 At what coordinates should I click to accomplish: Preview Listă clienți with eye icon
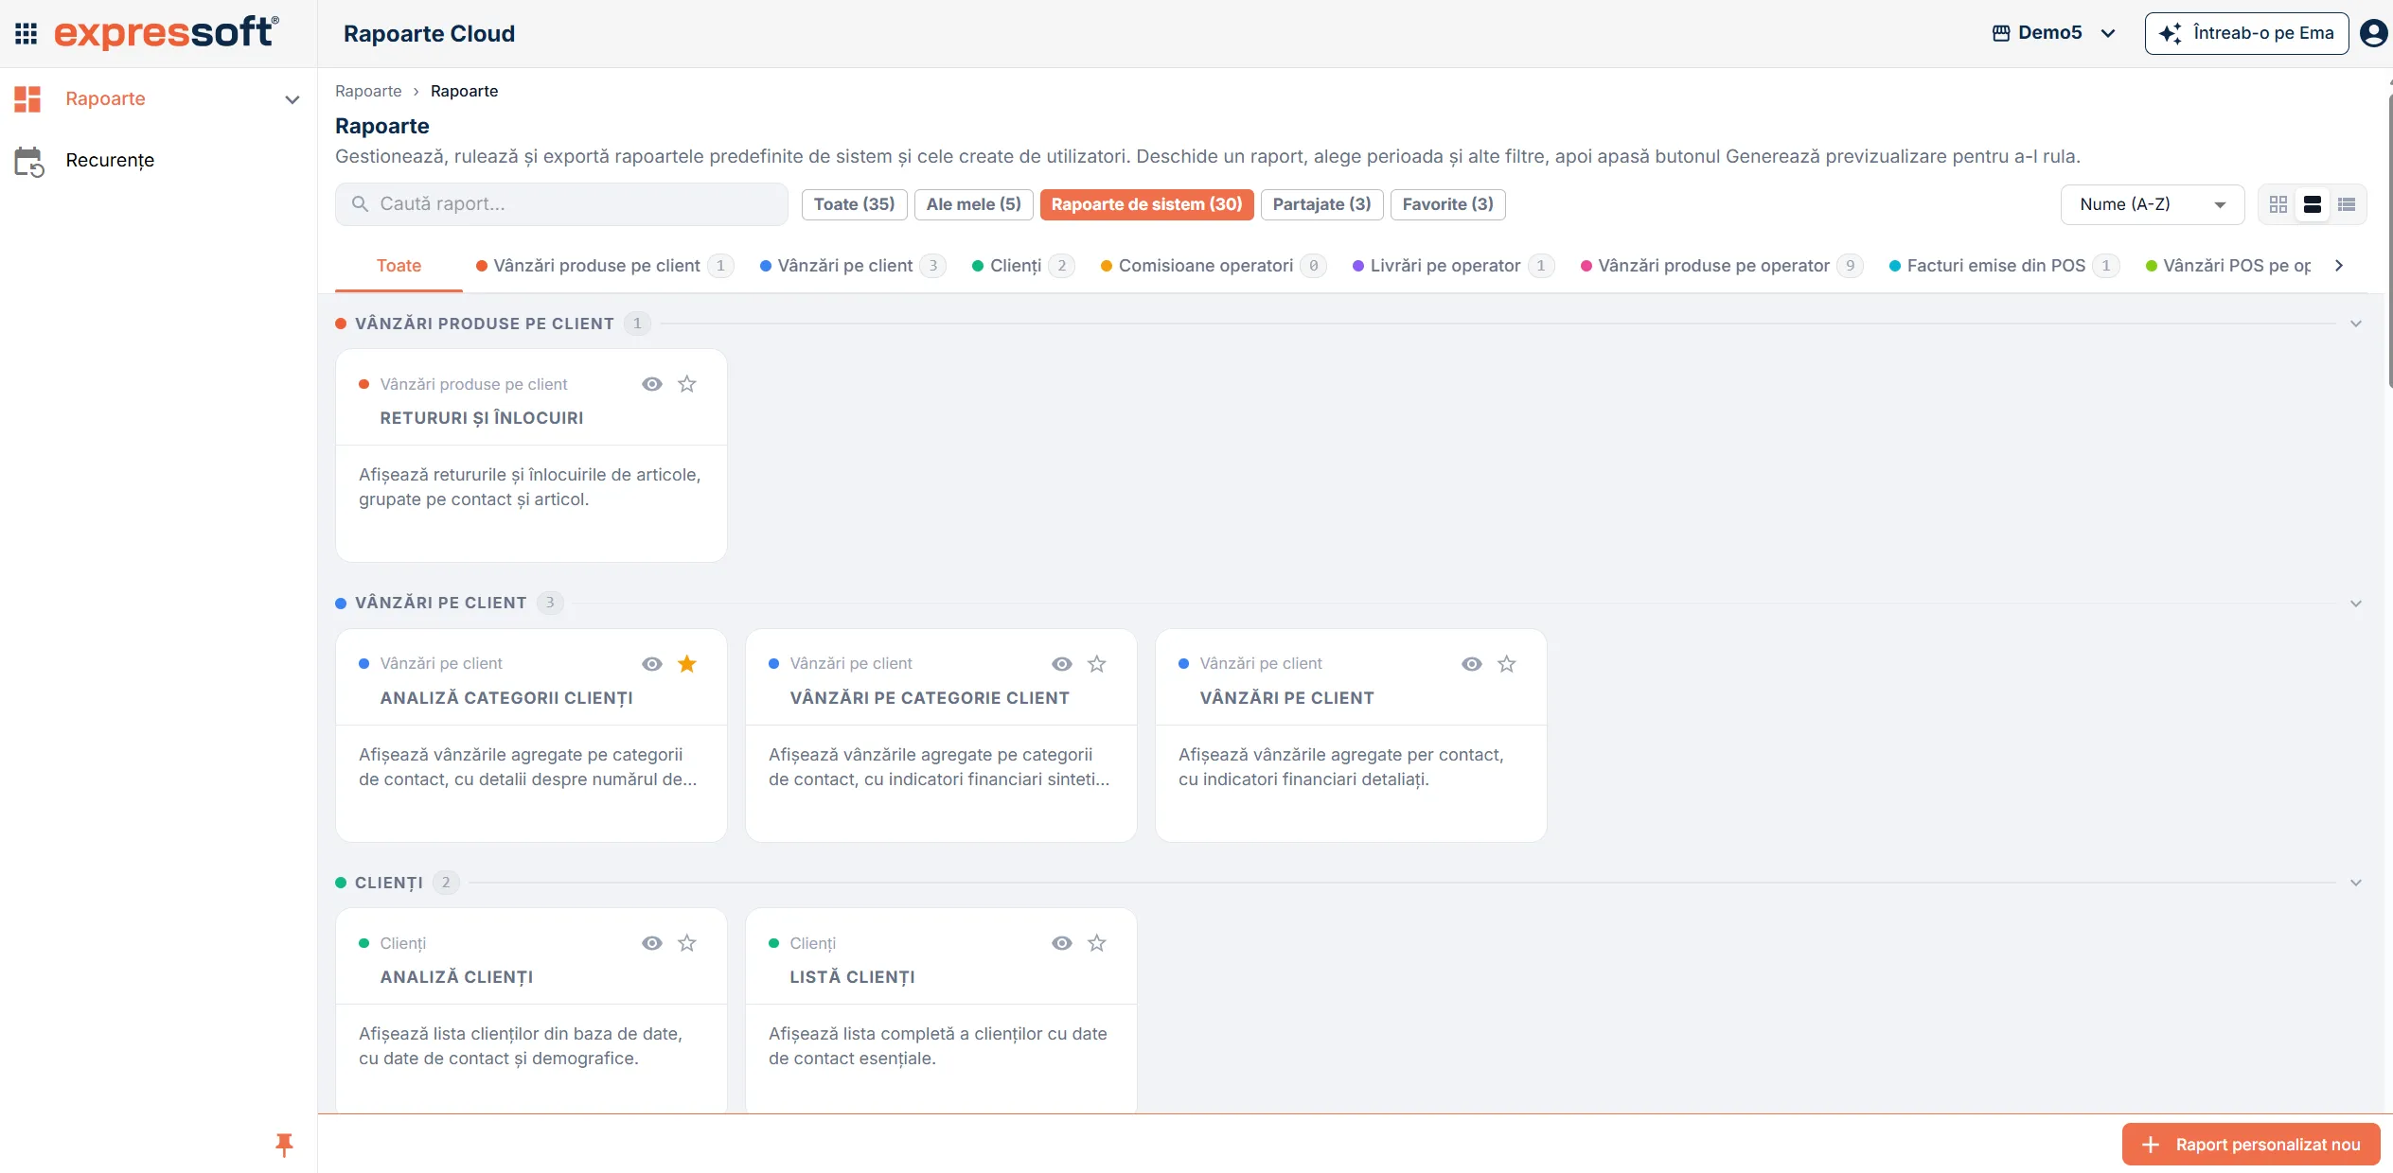[x=1062, y=943]
